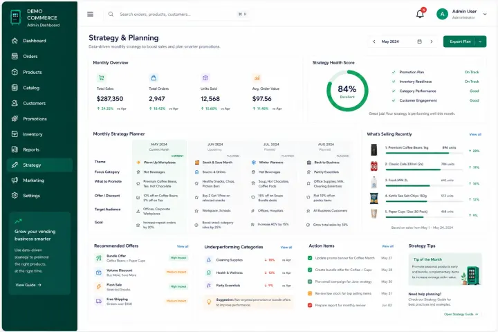Select the AUG 2024 planner column
This screenshot has height=332, width=498.
coord(326,187)
